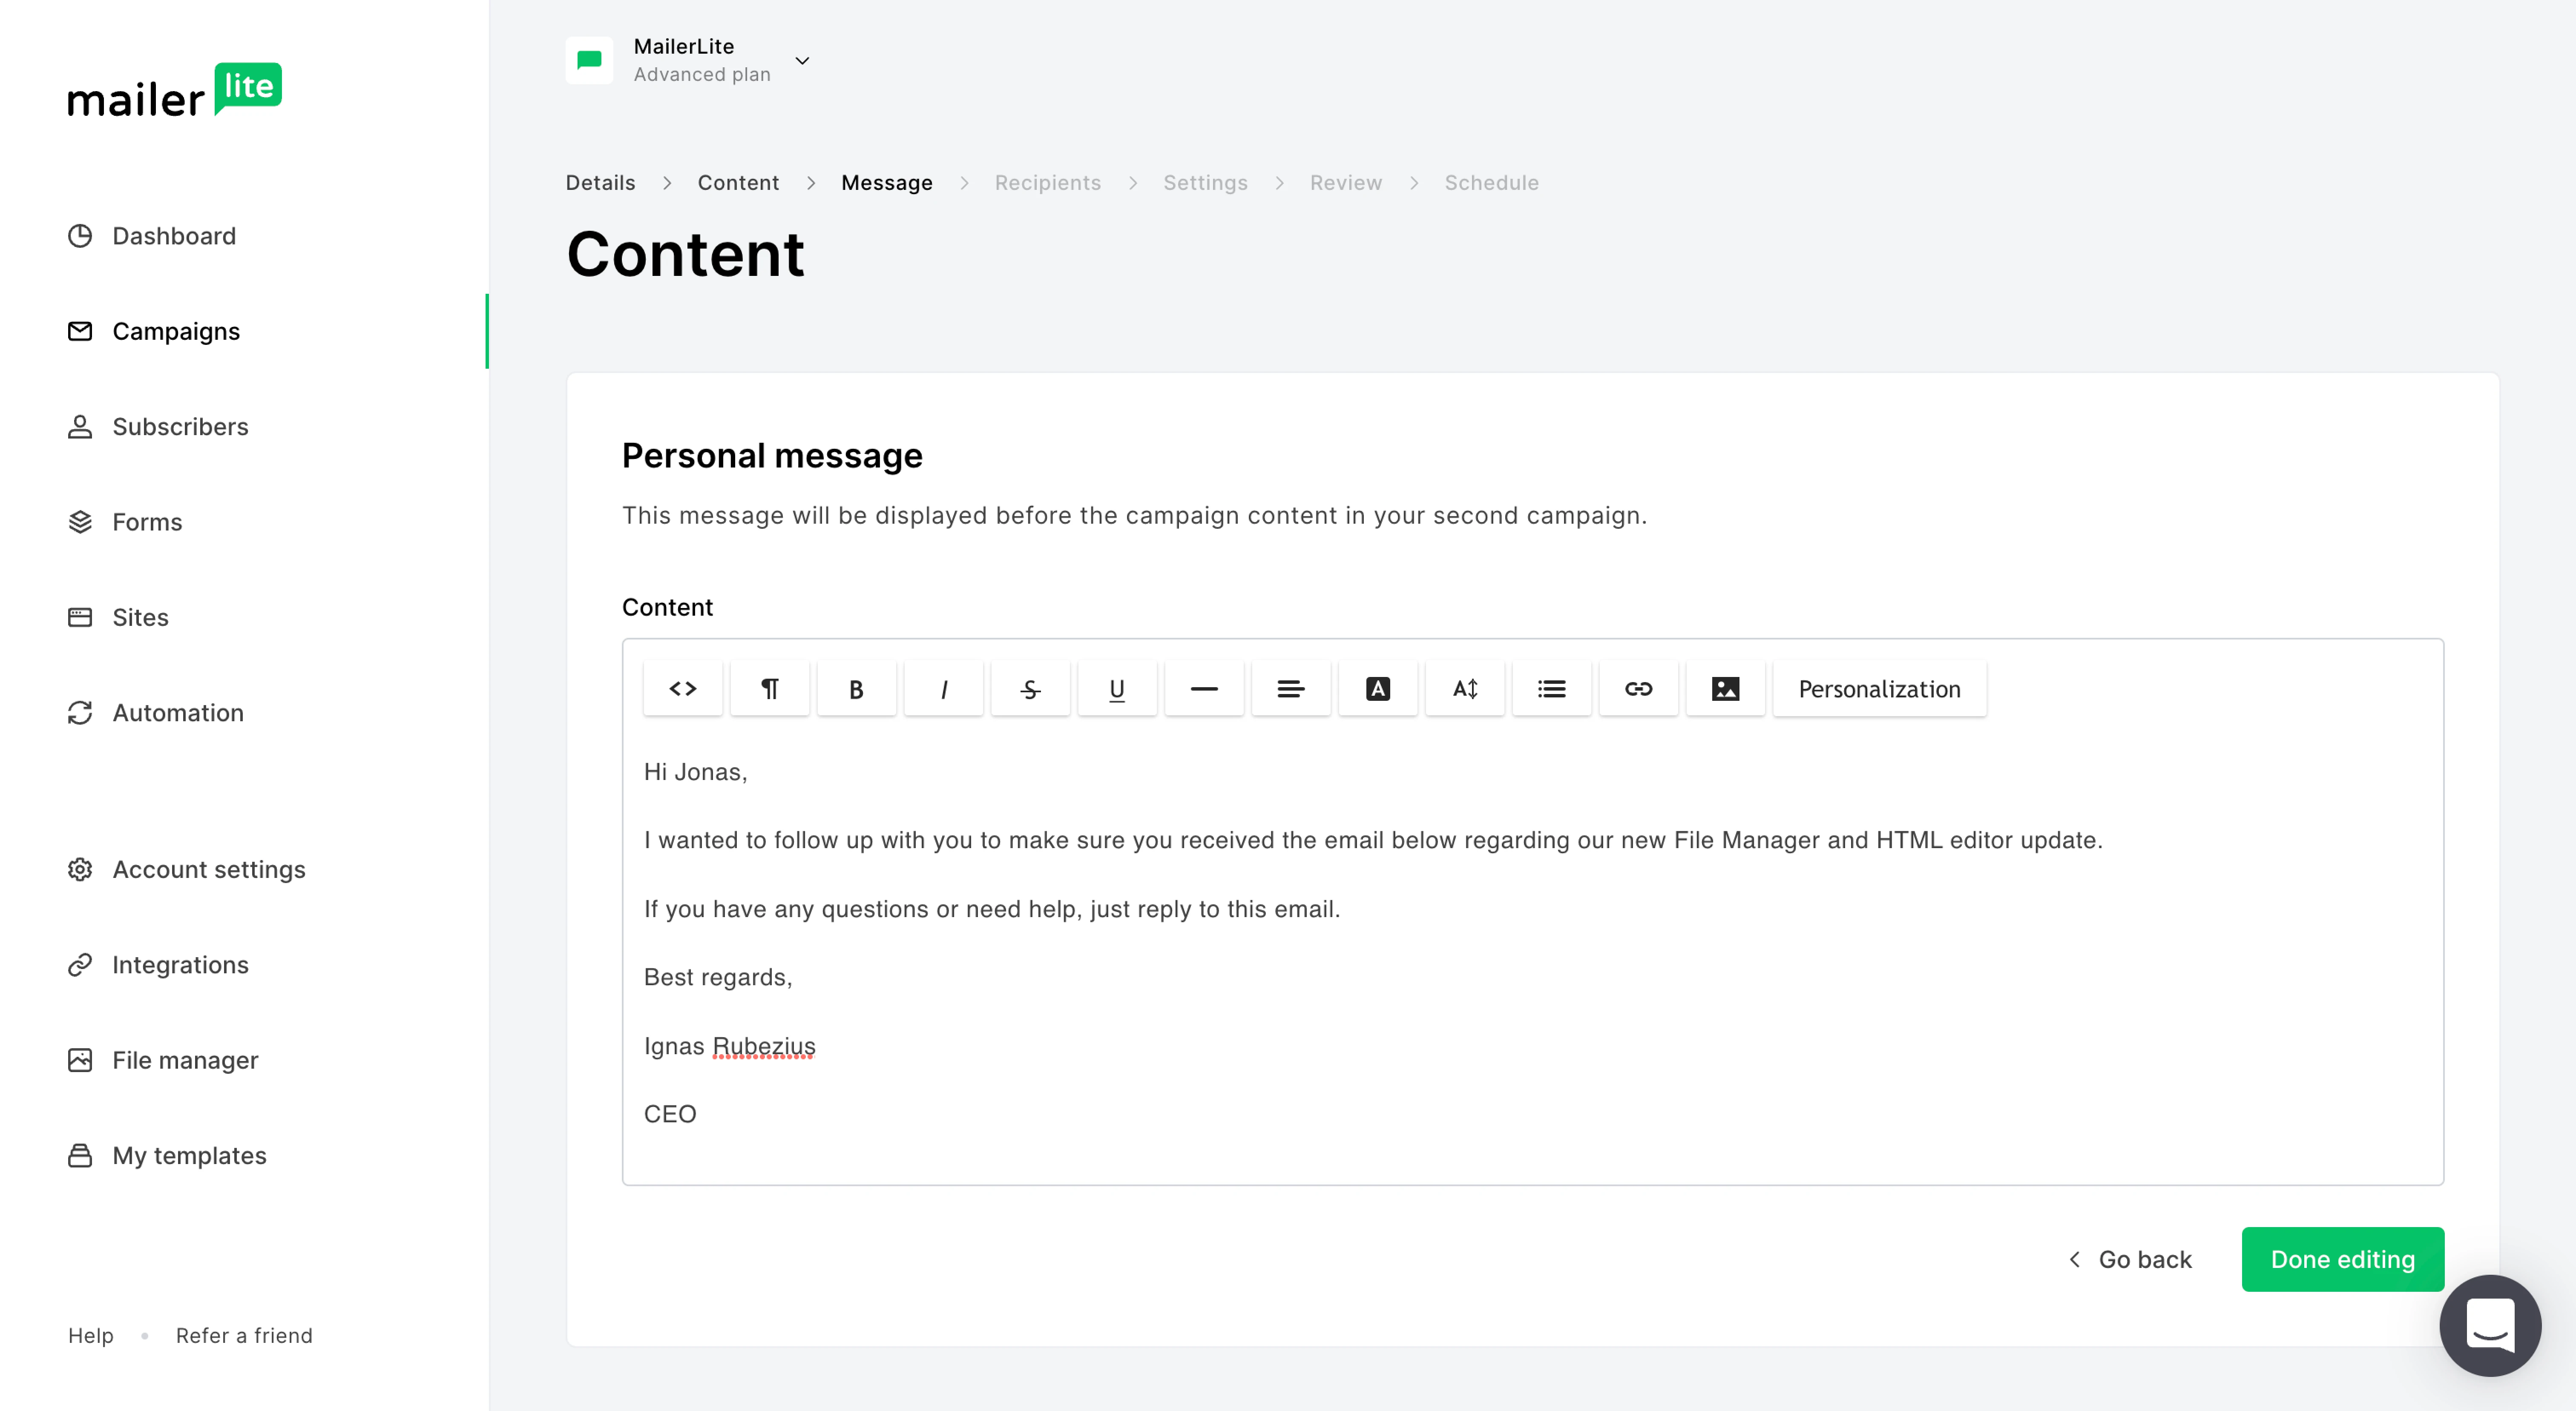This screenshot has width=2576, height=1411.
Task: Insert an image into the message
Action: [x=1725, y=688]
